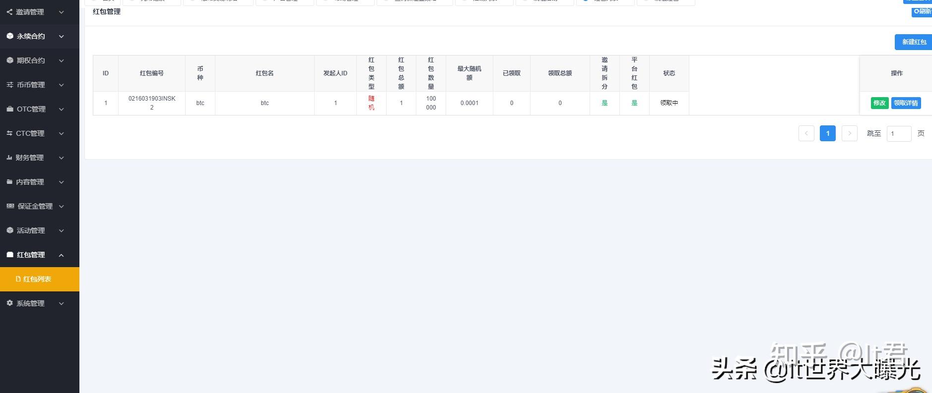The image size is (932, 393).
Task: Click the 红包管理 page heading
Action: (107, 11)
